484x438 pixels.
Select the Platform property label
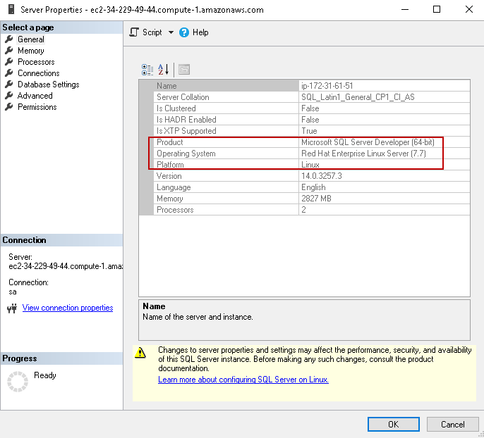(x=170, y=165)
